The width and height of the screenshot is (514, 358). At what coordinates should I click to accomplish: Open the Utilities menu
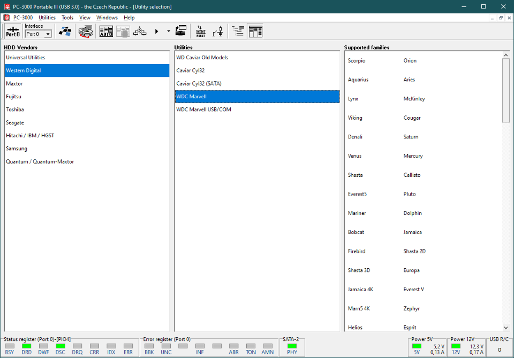point(47,18)
